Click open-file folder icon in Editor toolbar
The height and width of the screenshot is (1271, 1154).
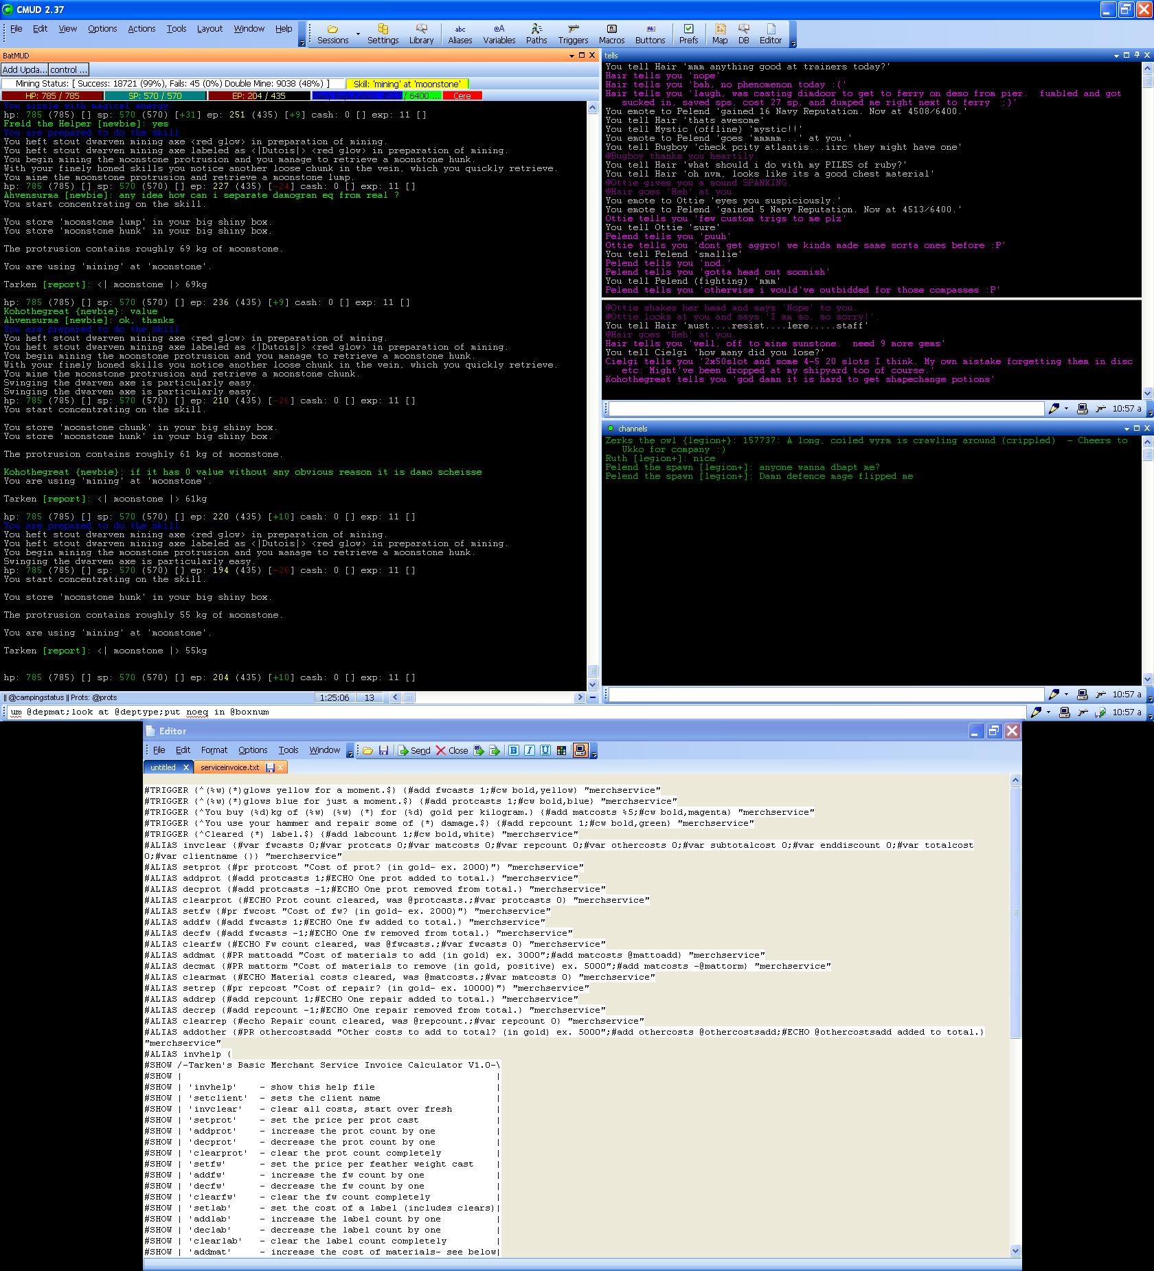(x=367, y=750)
